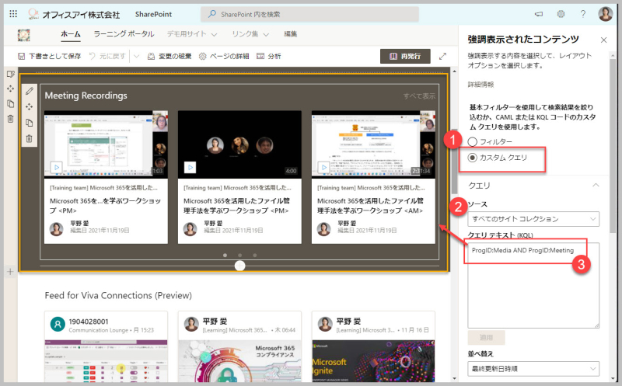Click the KQL query text field
Image resolution: width=622 pixels, height=386 pixels.
533,285
